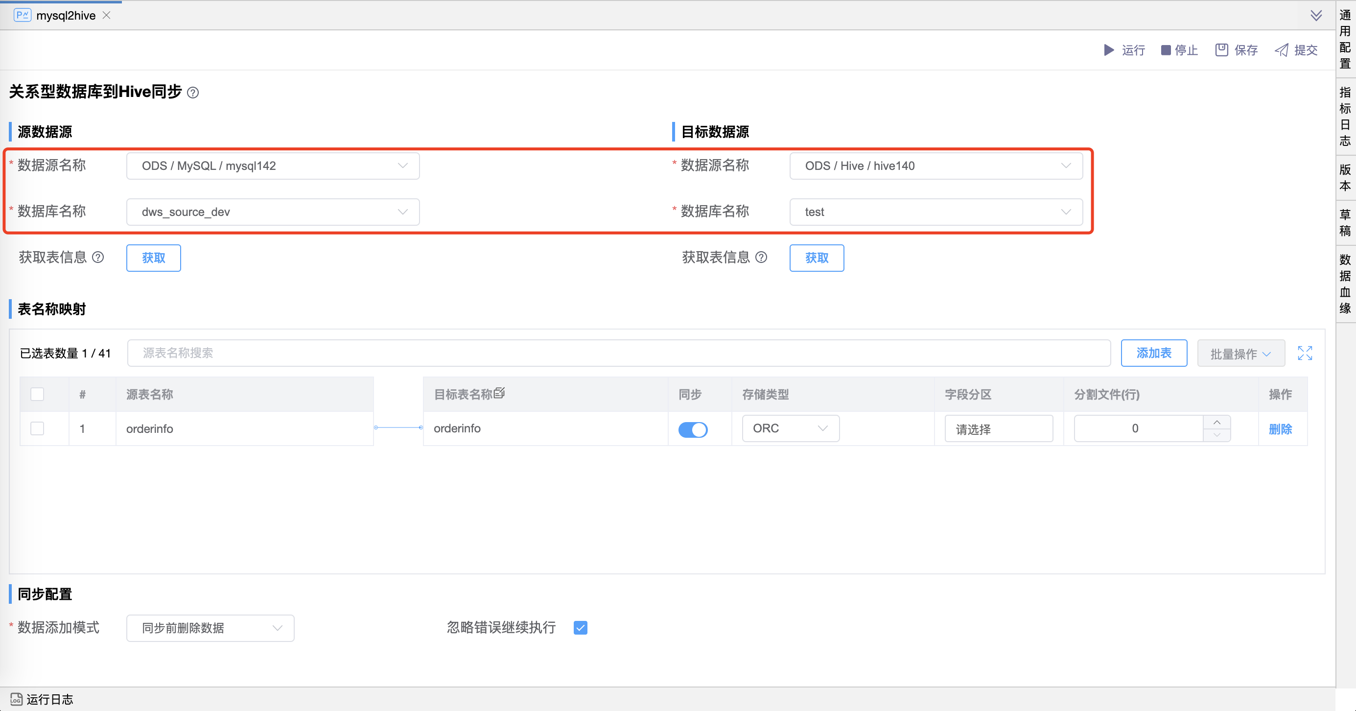1356x711 pixels.
Task: Close the mysql2hive tab
Action: [106, 15]
